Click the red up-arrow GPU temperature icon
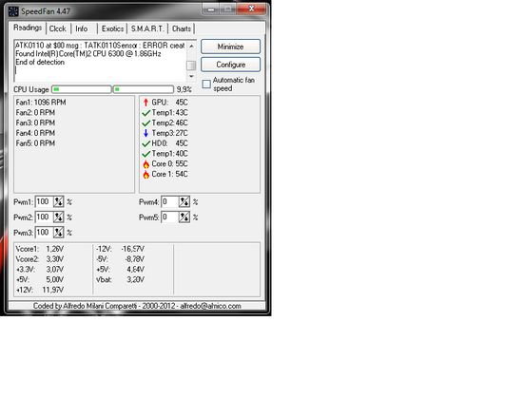The height and width of the screenshot is (416, 523). pyautogui.click(x=145, y=103)
